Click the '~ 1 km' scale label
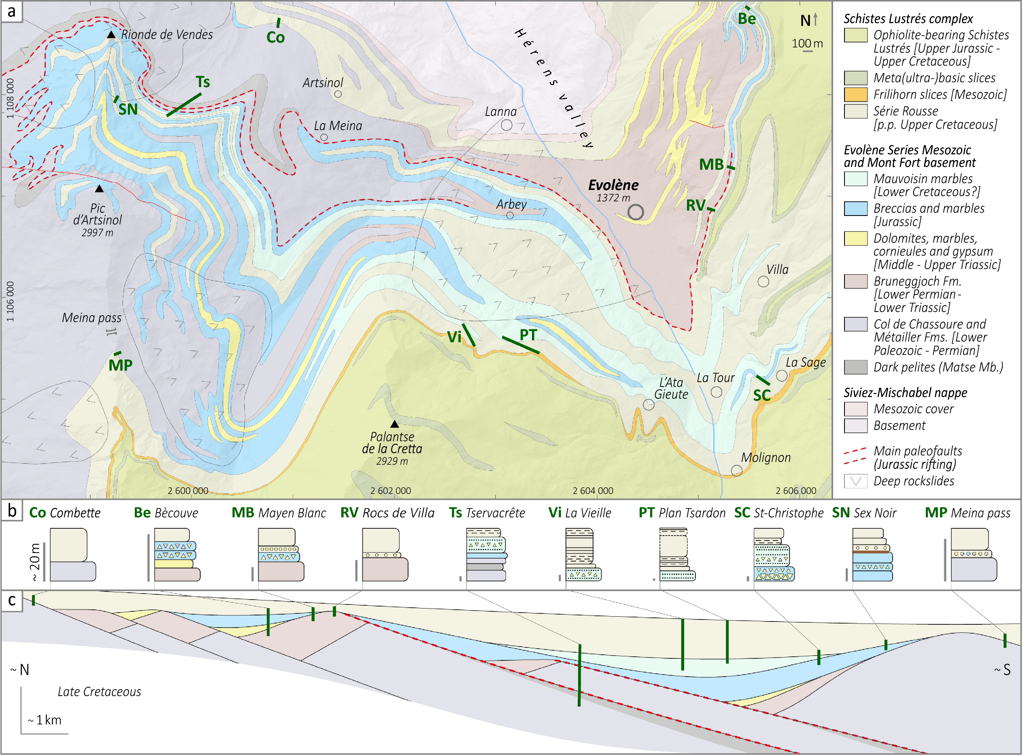Image resolution: width=1023 pixels, height=756 pixels. coord(45,720)
